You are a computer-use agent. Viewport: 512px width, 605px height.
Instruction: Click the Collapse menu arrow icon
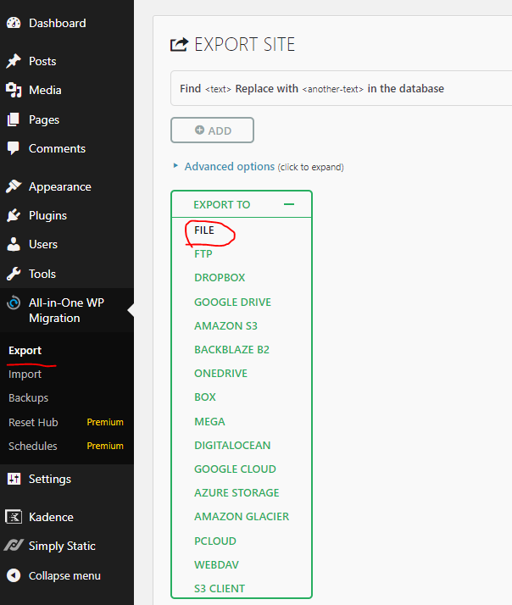pyautogui.click(x=14, y=575)
